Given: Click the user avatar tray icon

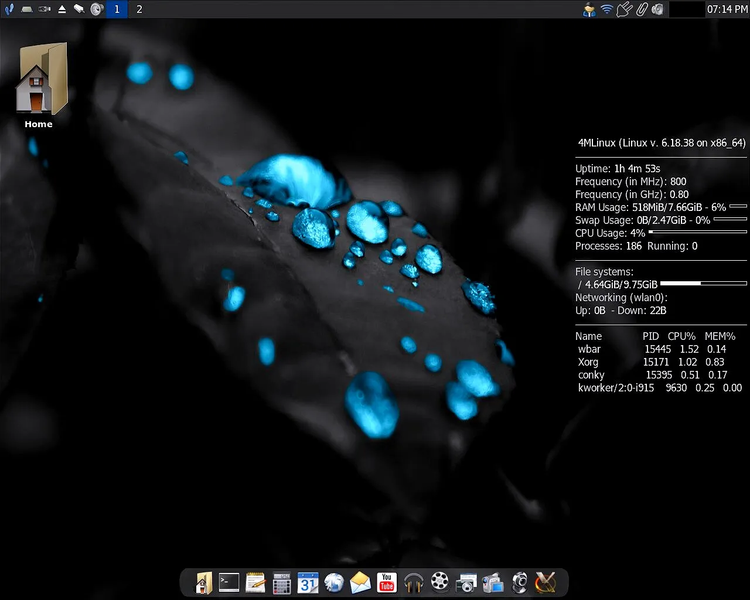Looking at the screenshot, I should 589,9.
